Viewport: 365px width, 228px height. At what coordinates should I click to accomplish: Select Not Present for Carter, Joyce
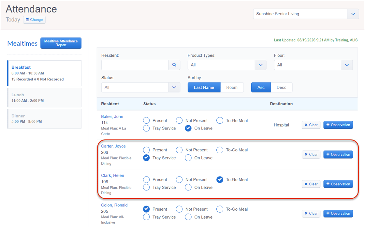(x=179, y=150)
